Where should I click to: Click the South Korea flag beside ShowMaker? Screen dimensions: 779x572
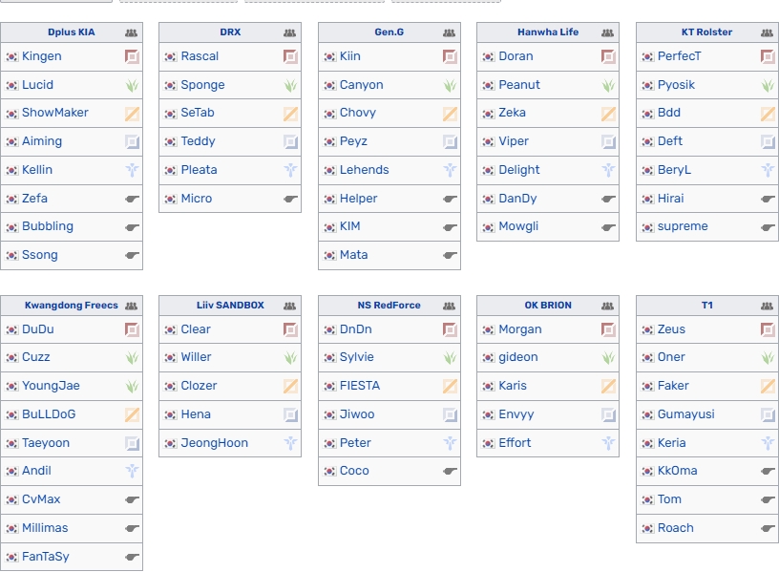point(11,114)
